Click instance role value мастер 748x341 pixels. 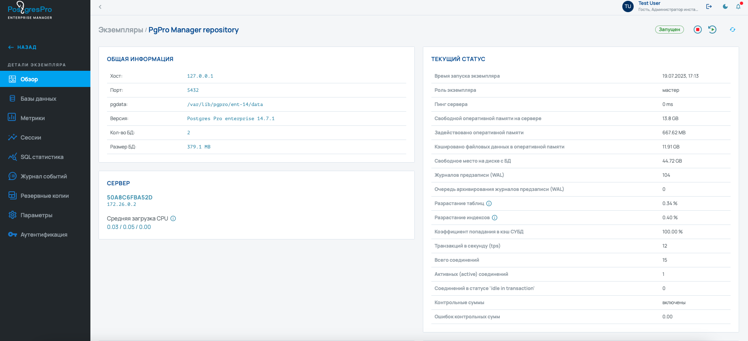671,90
